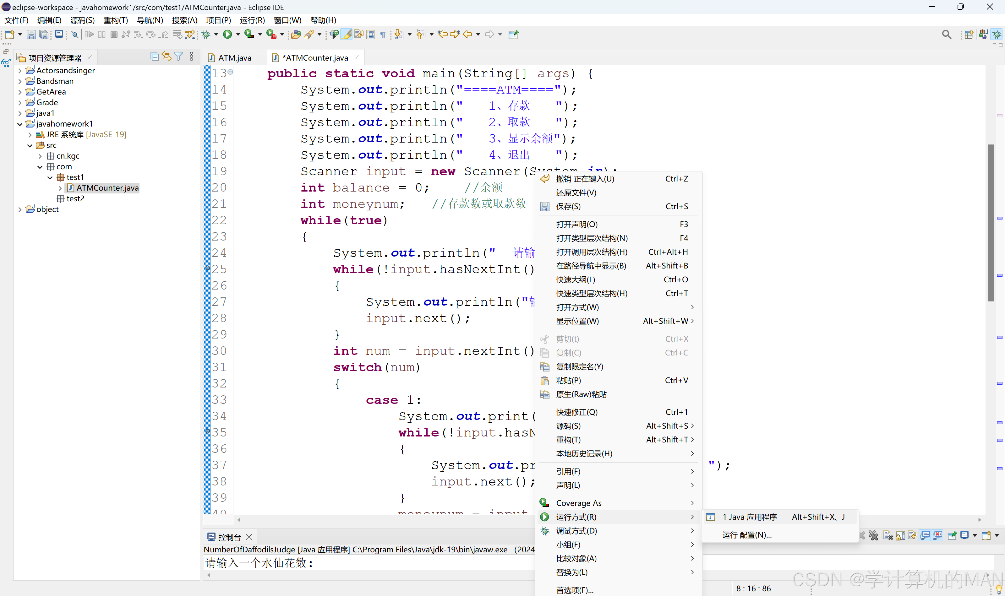Open the search dialog from the toolbar
Screen dimensions: 1005x596
coord(947,34)
